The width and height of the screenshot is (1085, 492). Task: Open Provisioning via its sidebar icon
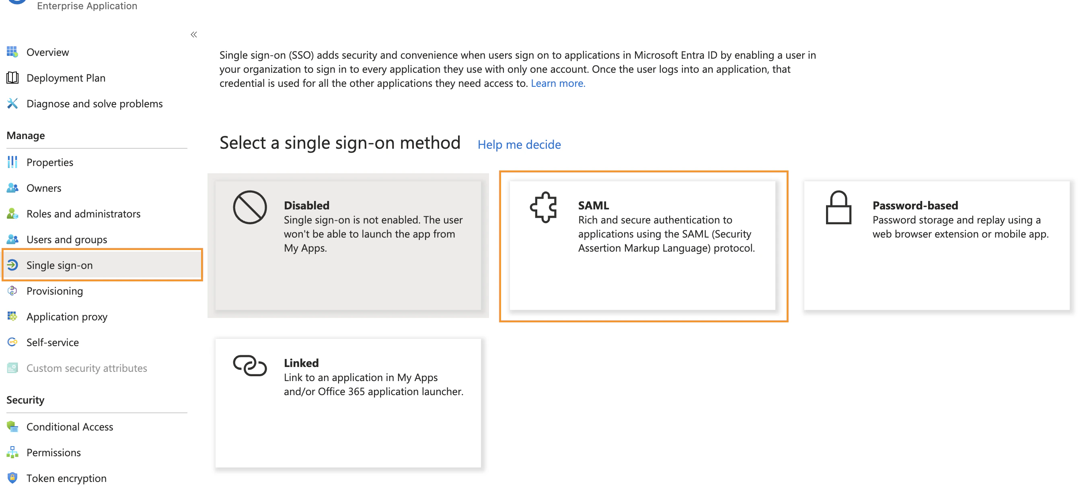point(12,290)
